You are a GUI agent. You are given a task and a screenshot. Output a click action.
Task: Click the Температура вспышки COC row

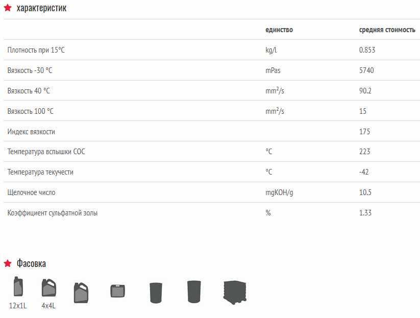212,152
